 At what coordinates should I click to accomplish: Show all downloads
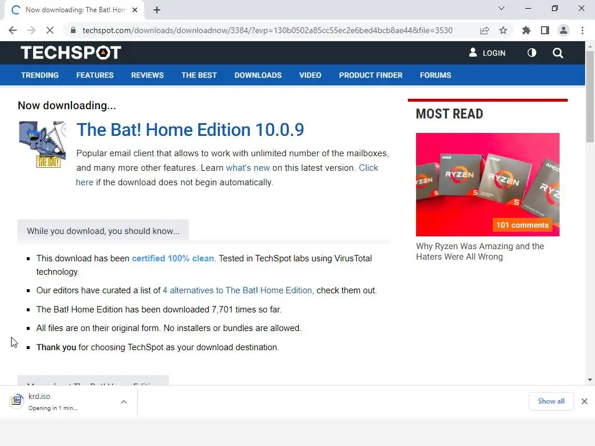tap(551, 401)
